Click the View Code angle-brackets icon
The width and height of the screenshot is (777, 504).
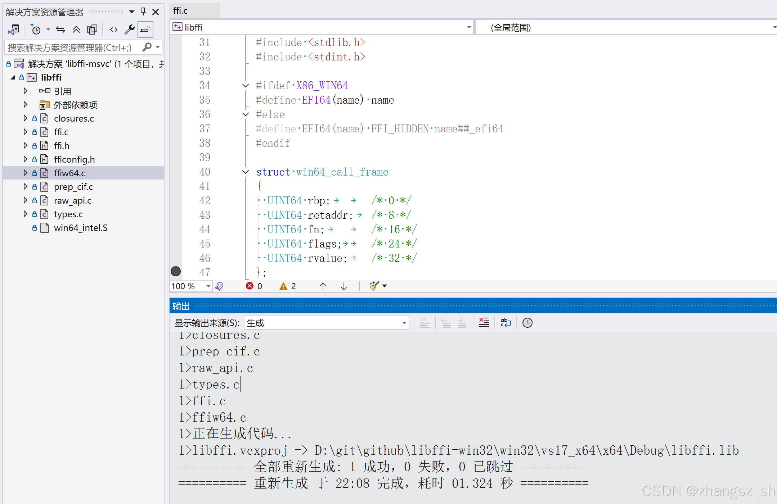[x=114, y=30]
